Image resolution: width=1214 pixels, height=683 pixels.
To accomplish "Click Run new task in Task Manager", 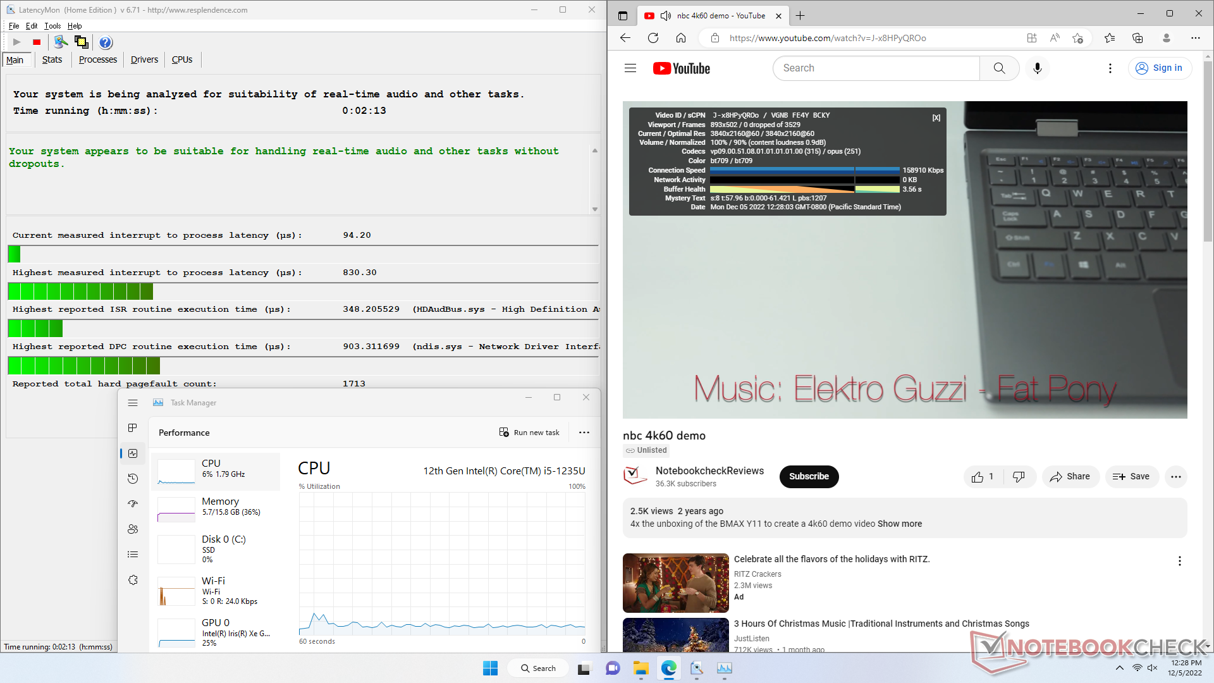I will click(x=529, y=433).
